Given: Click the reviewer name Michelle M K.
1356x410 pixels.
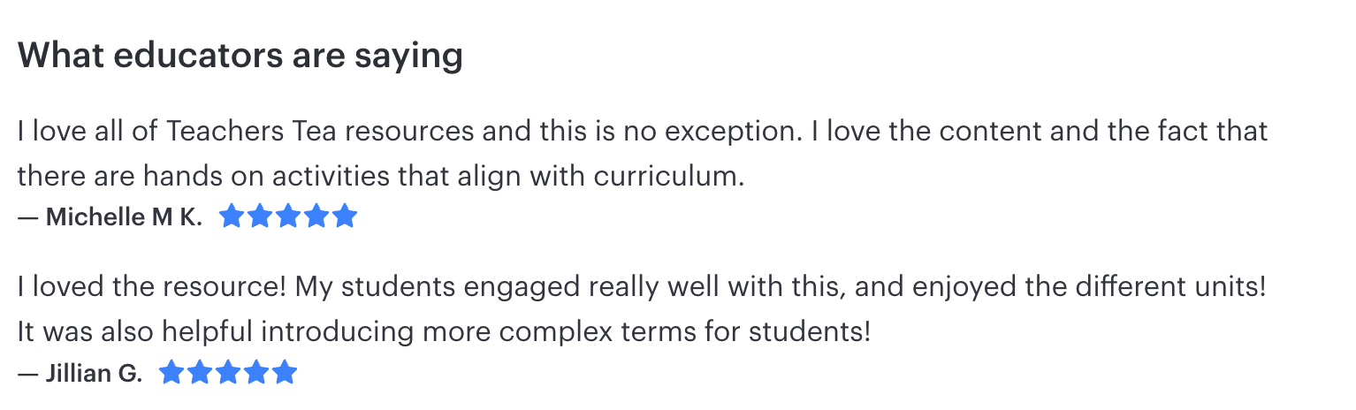Looking at the screenshot, I should tap(124, 217).
